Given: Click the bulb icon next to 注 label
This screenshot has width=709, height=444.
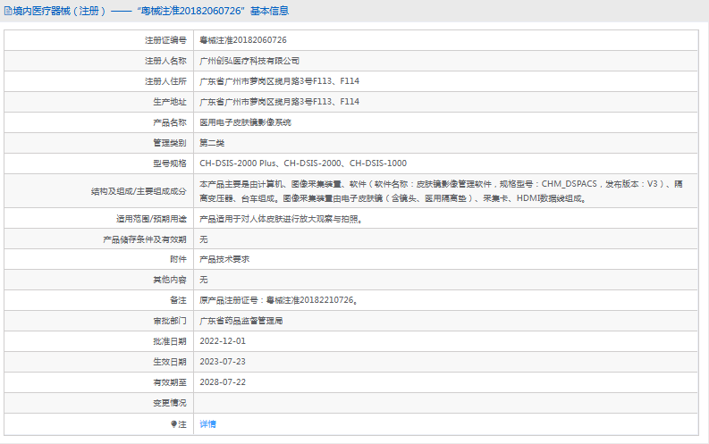Looking at the screenshot, I should (173, 424).
